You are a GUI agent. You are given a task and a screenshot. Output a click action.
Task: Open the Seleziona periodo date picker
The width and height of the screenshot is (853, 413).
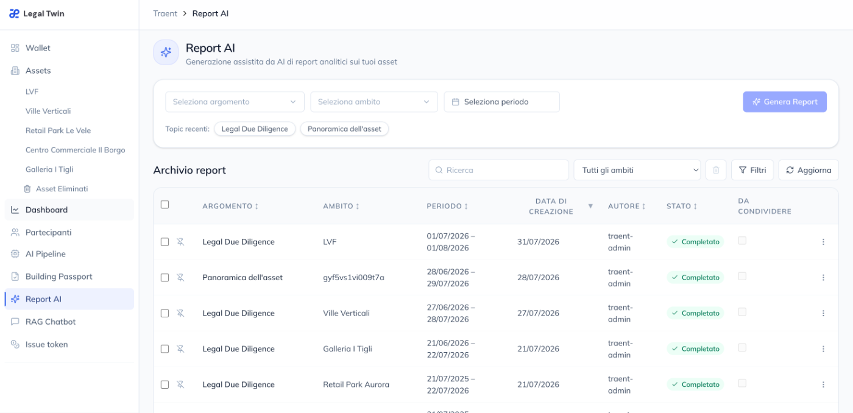[x=502, y=102]
